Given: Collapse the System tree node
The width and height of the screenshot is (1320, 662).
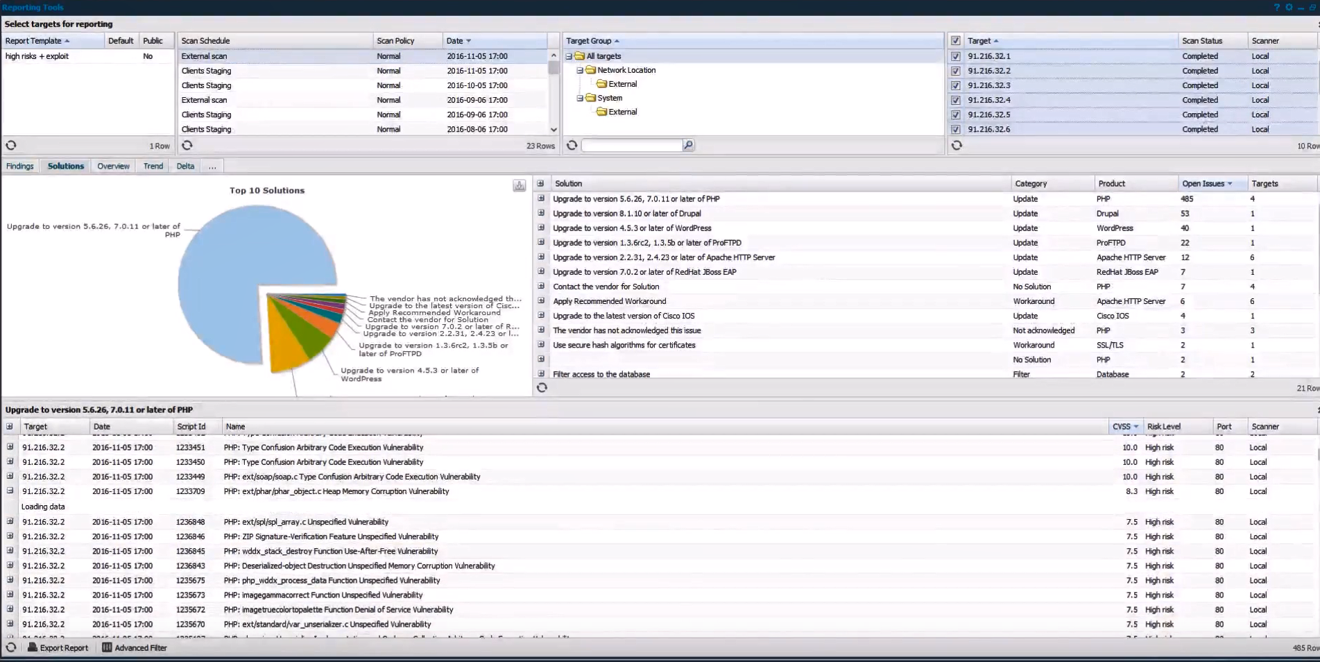Looking at the screenshot, I should 580,98.
